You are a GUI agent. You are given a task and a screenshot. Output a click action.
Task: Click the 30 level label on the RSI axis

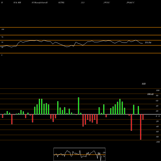click(x=2, y=47)
